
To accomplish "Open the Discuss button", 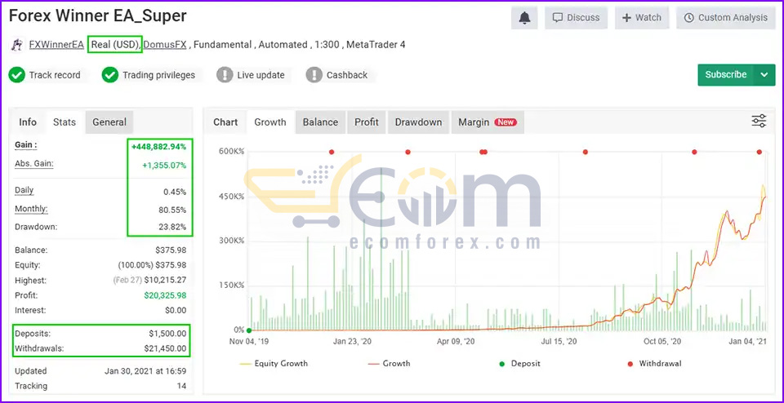I will 576,18.
